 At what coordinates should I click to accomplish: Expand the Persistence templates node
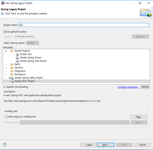pyautogui.click(x=6, y=75)
